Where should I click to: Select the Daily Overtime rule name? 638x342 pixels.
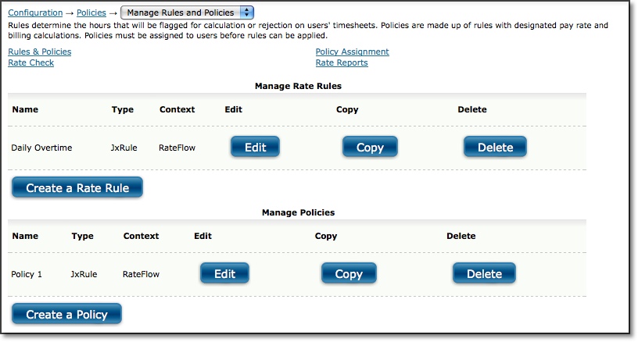point(41,148)
